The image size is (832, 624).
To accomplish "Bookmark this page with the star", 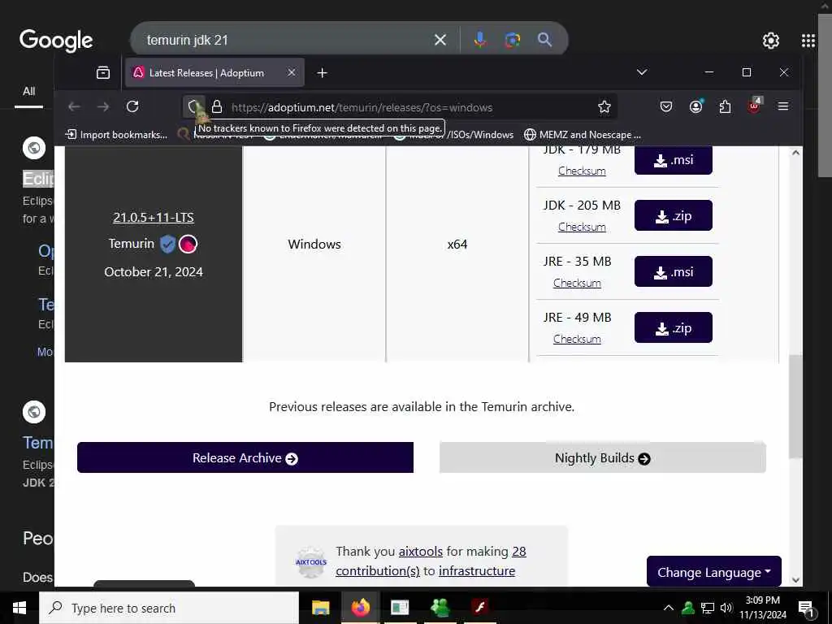I will (604, 106).
